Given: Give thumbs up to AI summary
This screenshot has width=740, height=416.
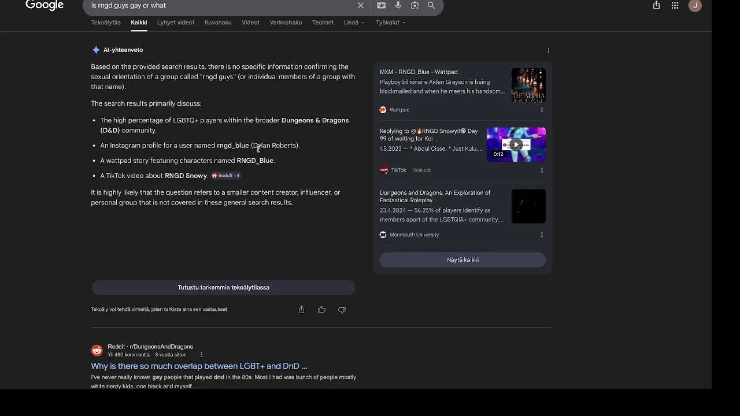Looking at the screenshot, I should coord(321,310).
